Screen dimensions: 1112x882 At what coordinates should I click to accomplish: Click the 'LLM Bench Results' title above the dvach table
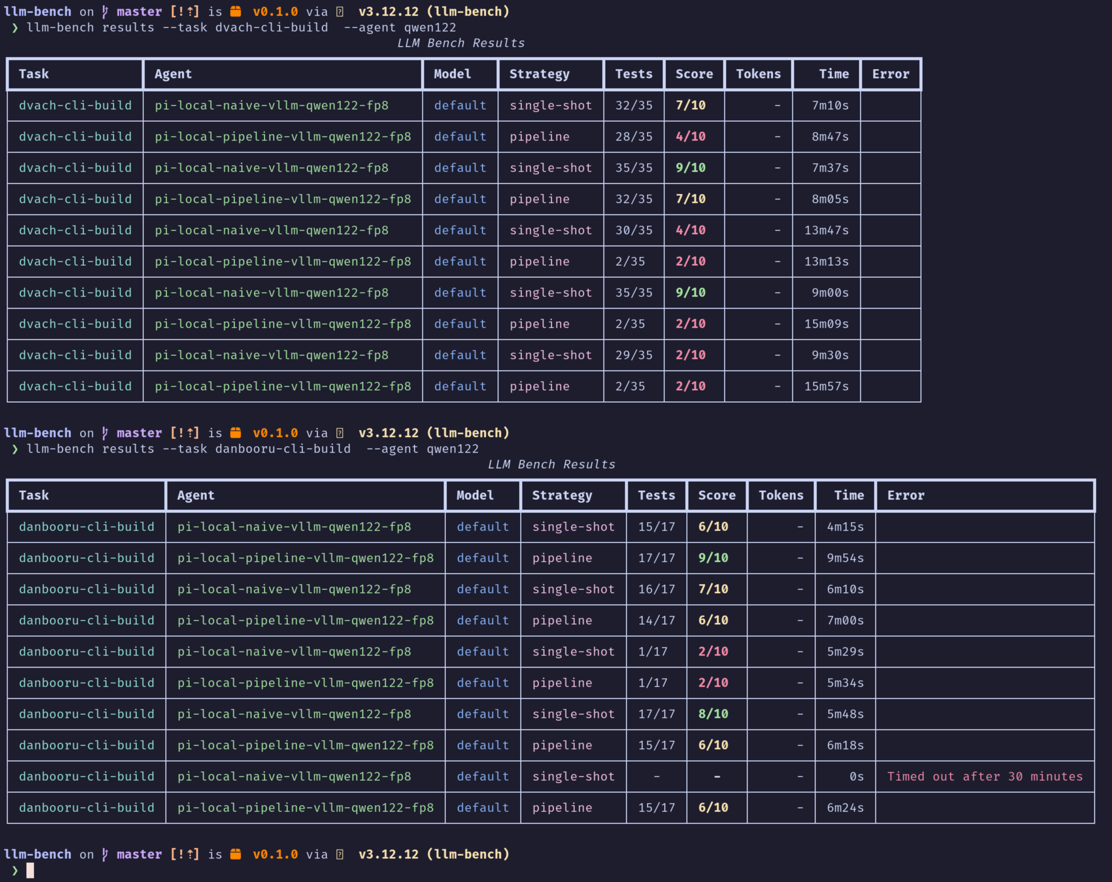tap(461, 43)
